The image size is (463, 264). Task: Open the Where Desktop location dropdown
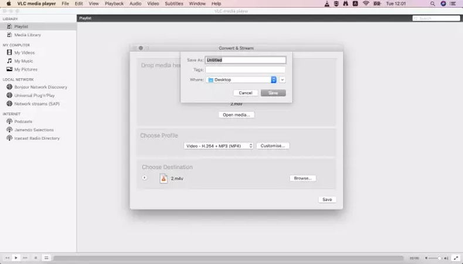(x=241, y=80)
